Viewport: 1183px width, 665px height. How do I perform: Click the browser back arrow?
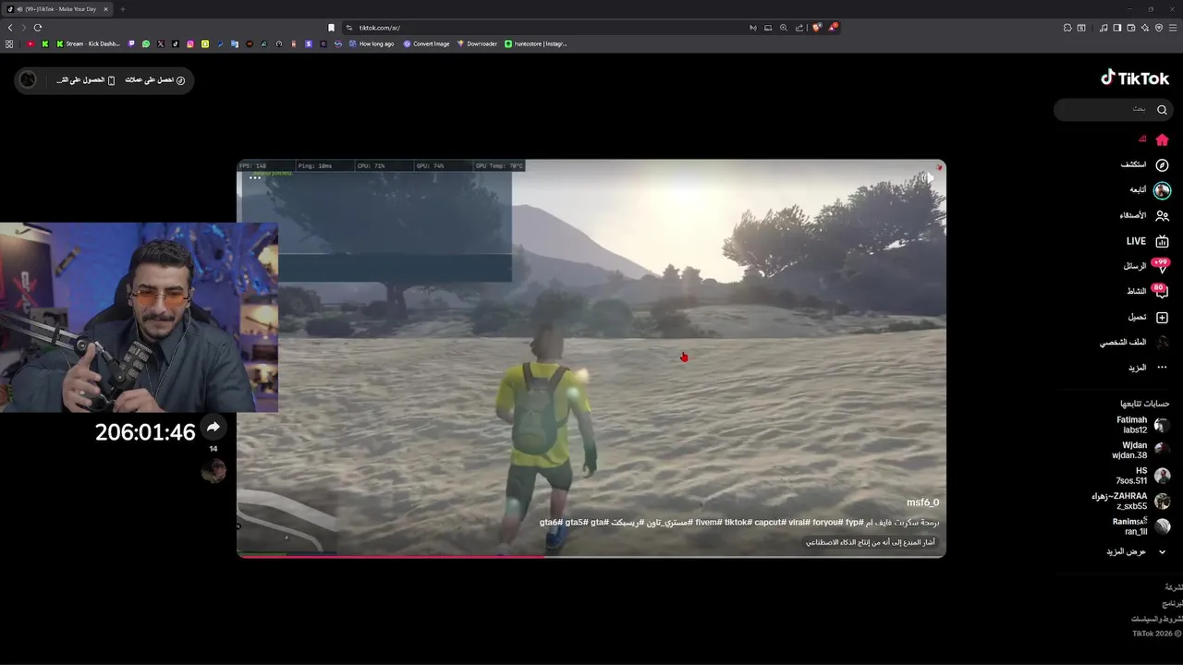(10, 28)
